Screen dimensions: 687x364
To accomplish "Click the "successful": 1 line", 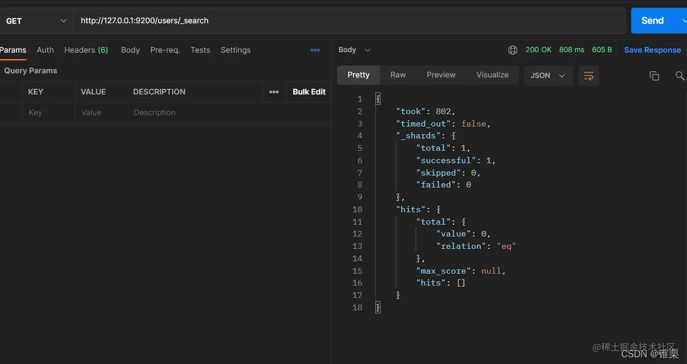I will tap(456, 161).
